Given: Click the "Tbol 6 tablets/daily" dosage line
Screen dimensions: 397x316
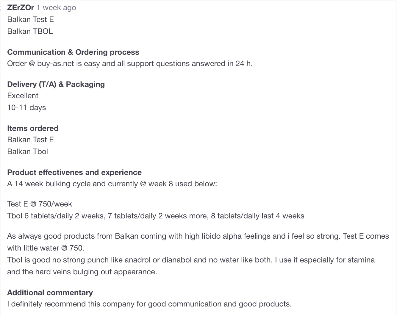Looking at the screenshot, I should [x=155, y=216].
